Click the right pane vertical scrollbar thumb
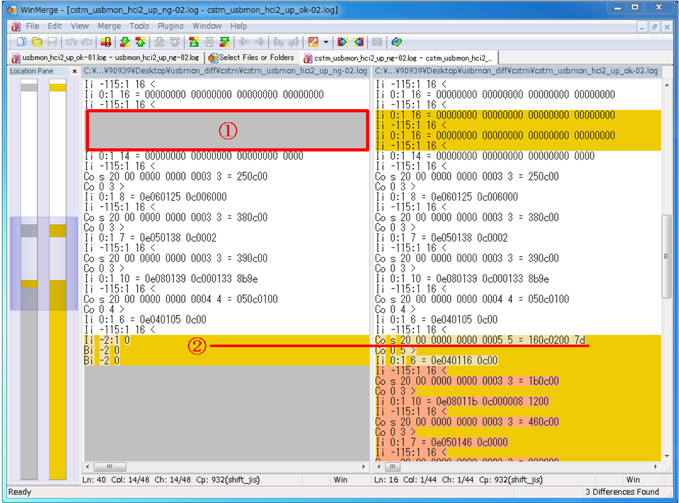The height and width of the screenshot is (503, 679). (666, 256)
